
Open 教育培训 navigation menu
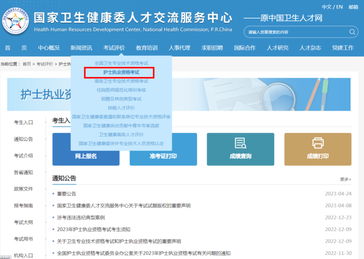coord(147,48)
